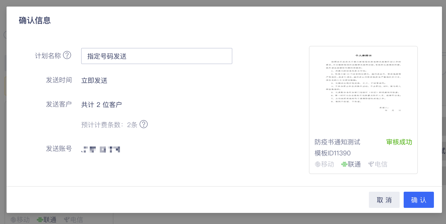The image size is (446, 224).
Task: Cancel the dialog with 取消
Action: coord(384,200)
